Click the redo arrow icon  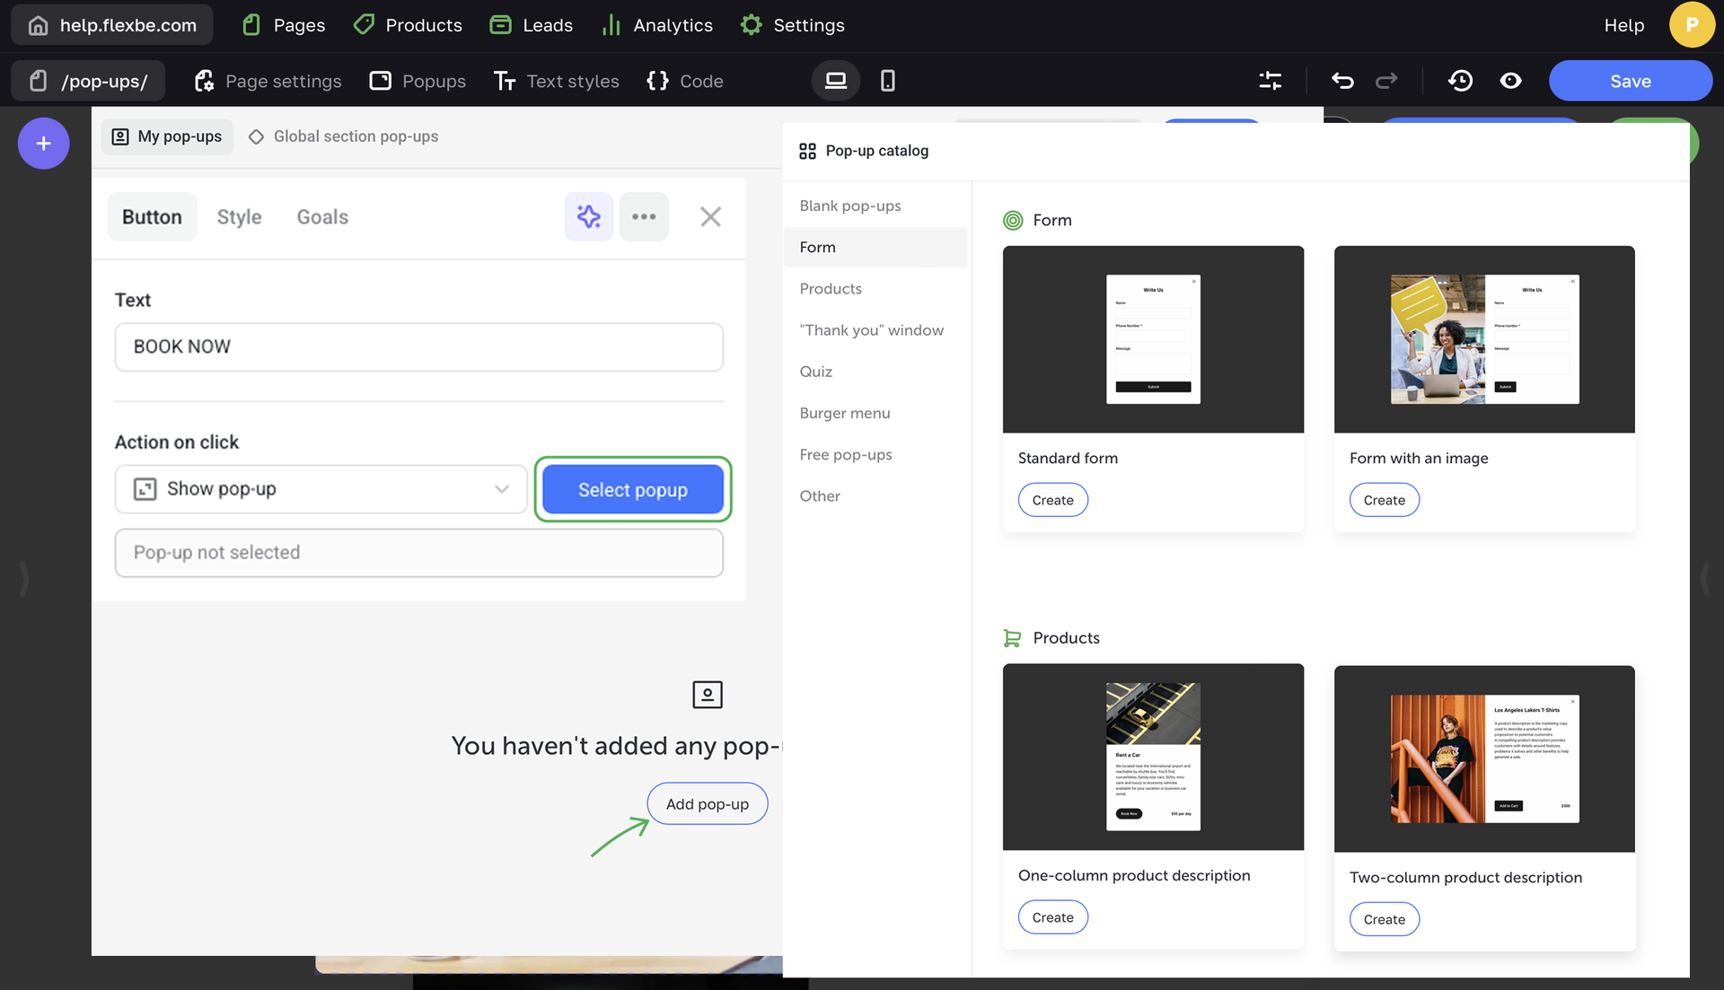pos(1386,81)
